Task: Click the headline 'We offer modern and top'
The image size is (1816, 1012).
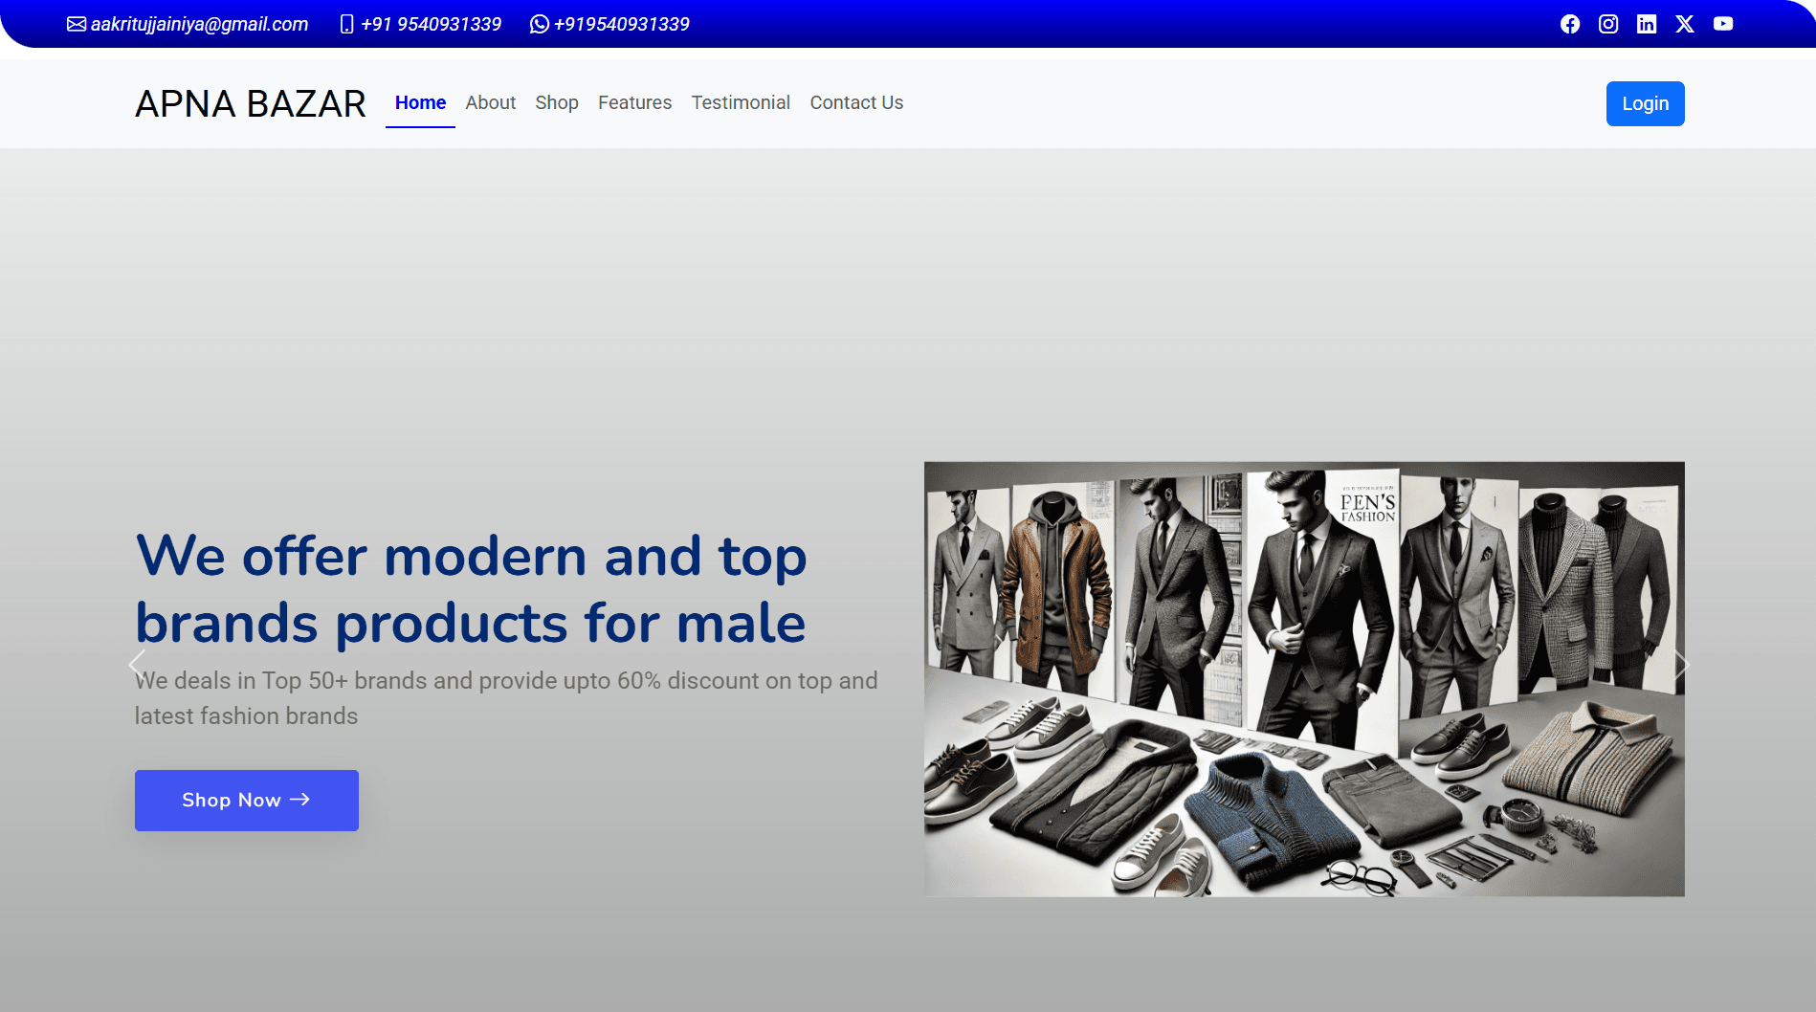Action: [x=472, y=556]
